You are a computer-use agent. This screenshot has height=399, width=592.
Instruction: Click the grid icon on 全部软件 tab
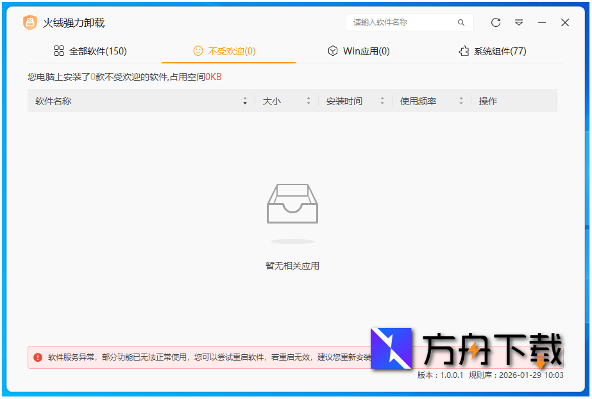pos(59,51)
